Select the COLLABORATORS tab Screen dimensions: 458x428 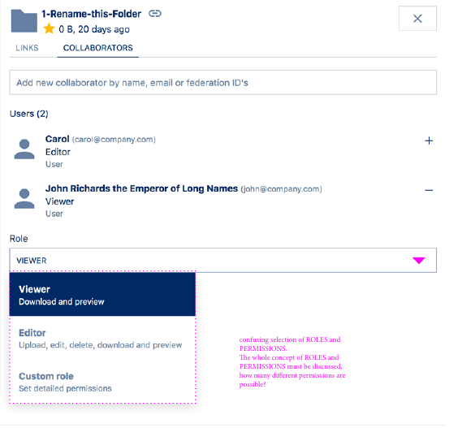(x=97, y=48)
